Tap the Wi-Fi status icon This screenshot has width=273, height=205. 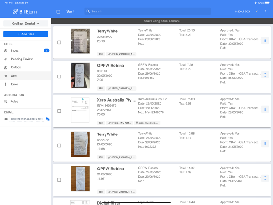coord(255,2)
